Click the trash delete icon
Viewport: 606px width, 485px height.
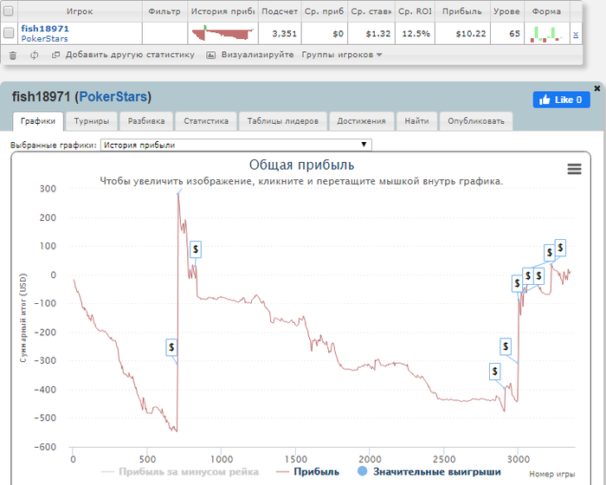tap(12, 55)
